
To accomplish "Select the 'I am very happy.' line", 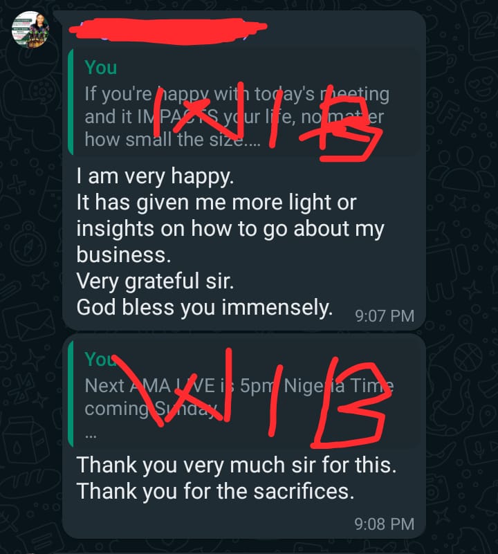I will coord(155,176).
